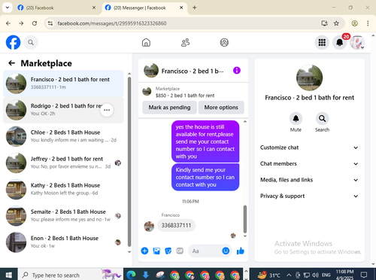Click the back arrow beside Marketplace
The height and width of the screenshot is (280, 376).
[x=11, y=63]
